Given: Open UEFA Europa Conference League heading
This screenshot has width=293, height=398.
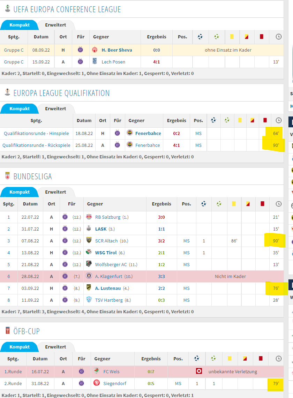Looking at the screenshot, I should [x=67, y=9].
